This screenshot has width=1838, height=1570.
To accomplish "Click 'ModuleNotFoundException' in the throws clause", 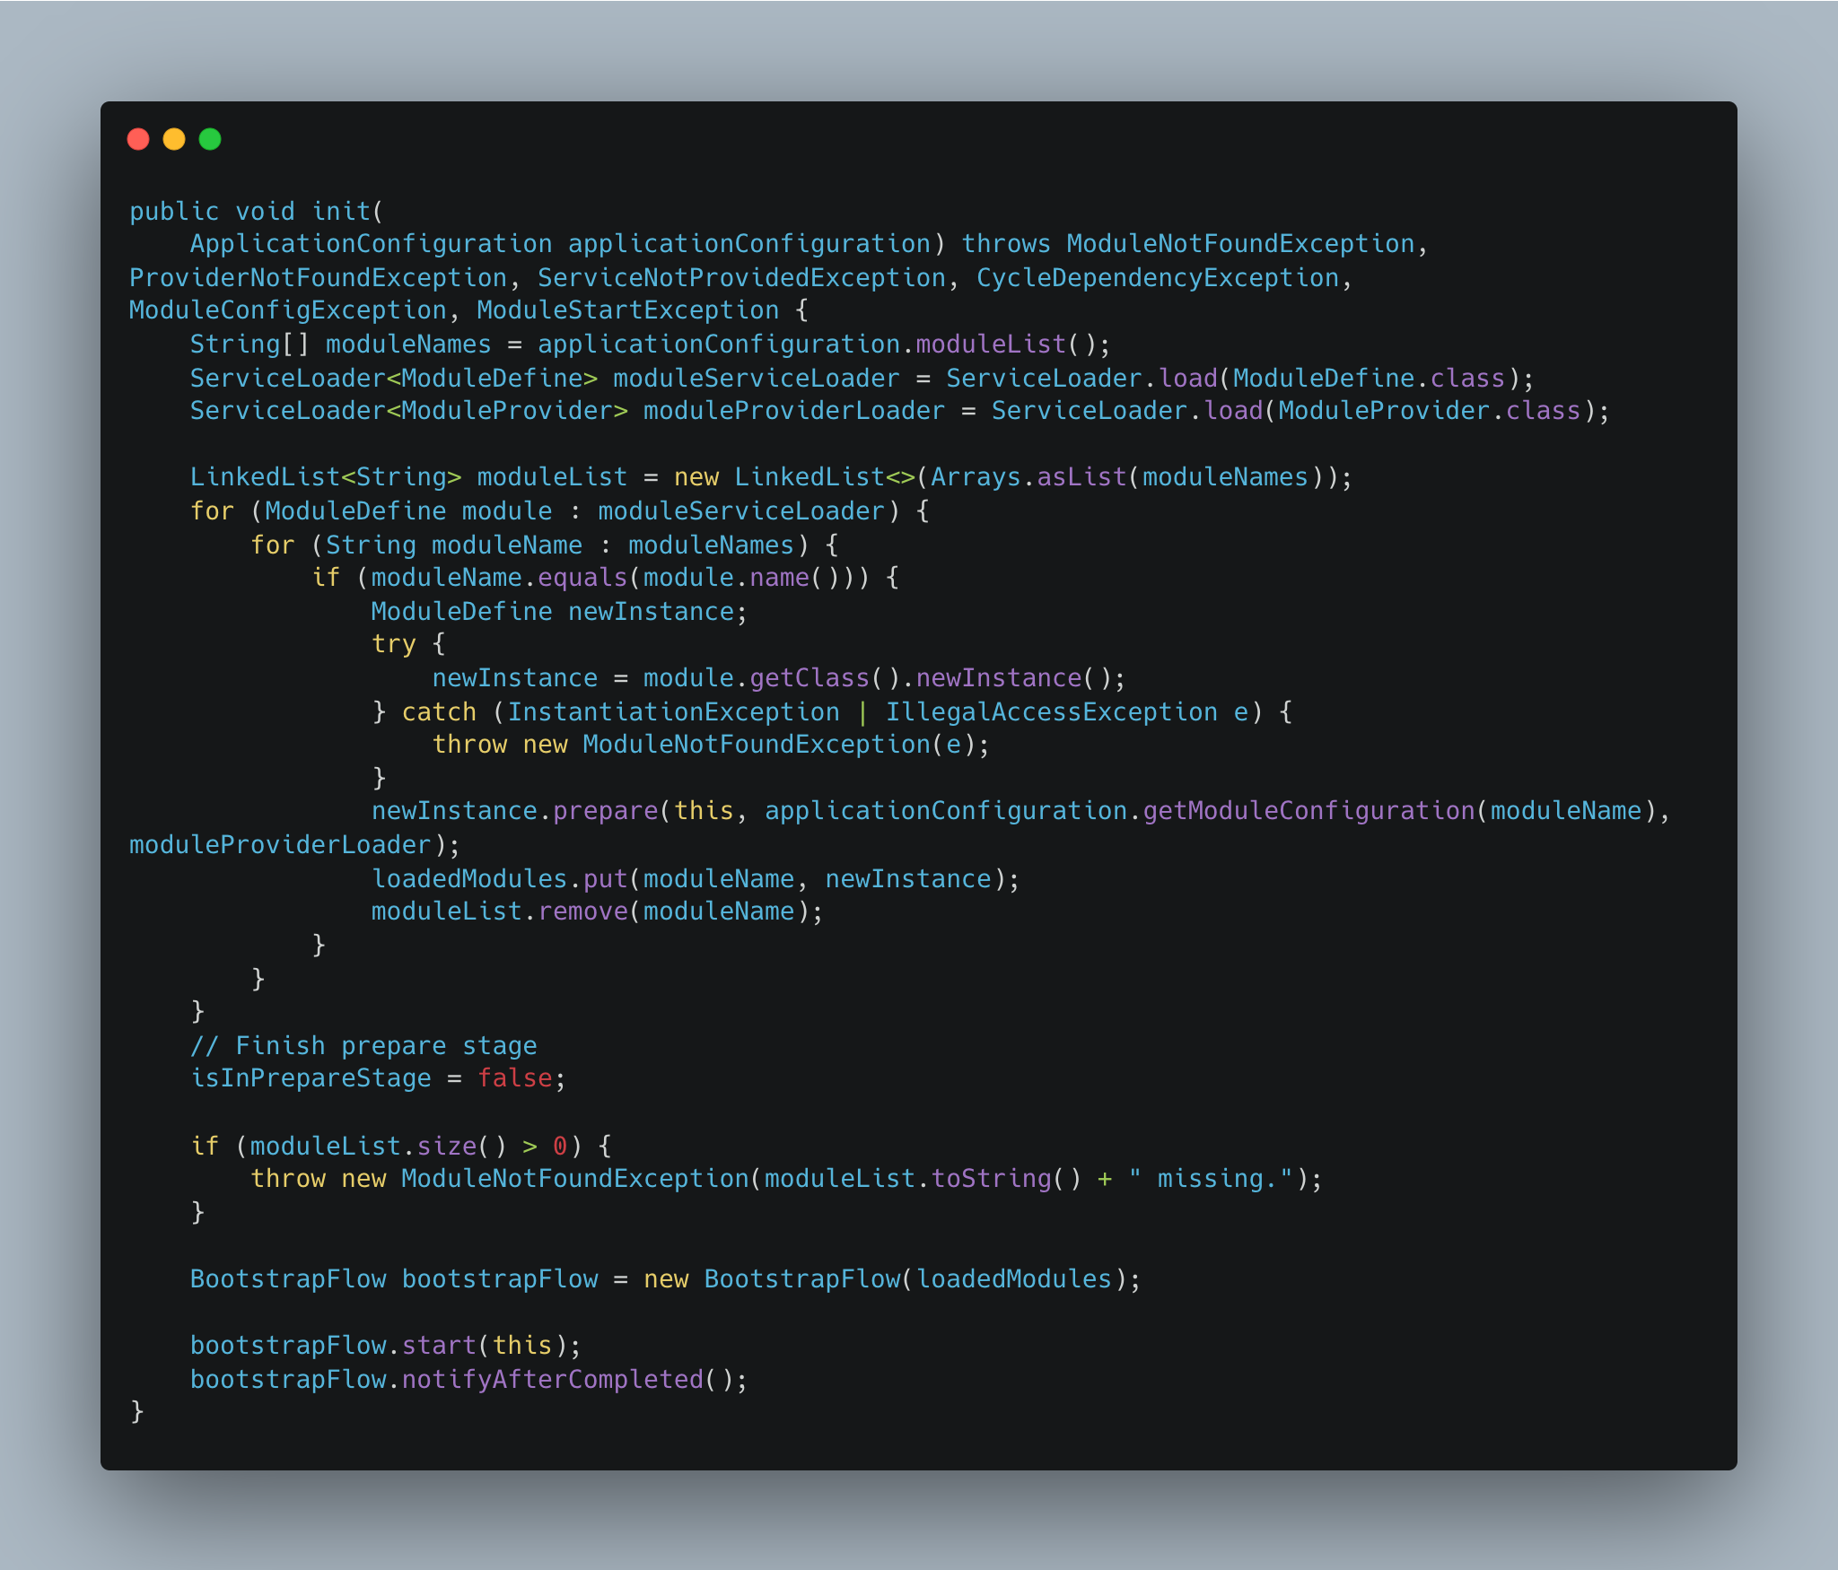I will (x=1240, y=244).
